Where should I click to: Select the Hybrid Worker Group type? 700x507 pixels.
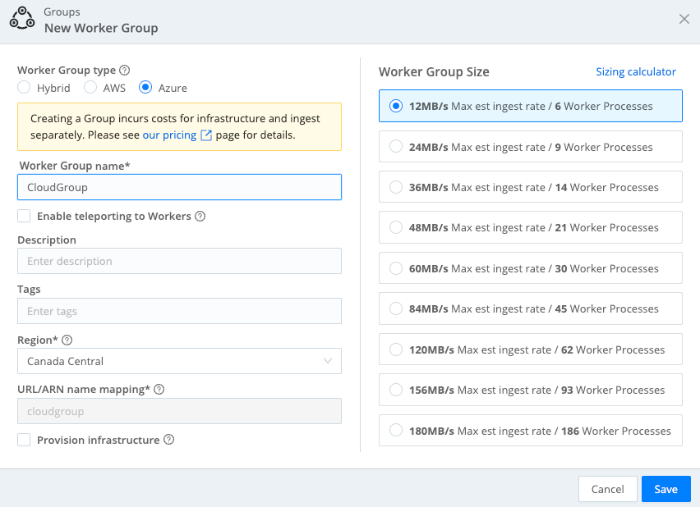coord(24,88)
